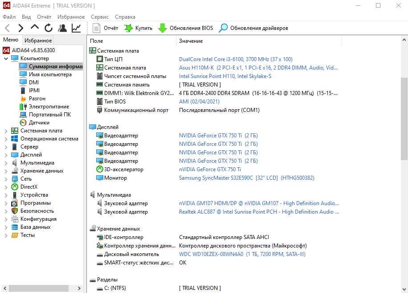Click the green Купить star icon
Viewport: 408px width, 293px height.
(128, 28)
